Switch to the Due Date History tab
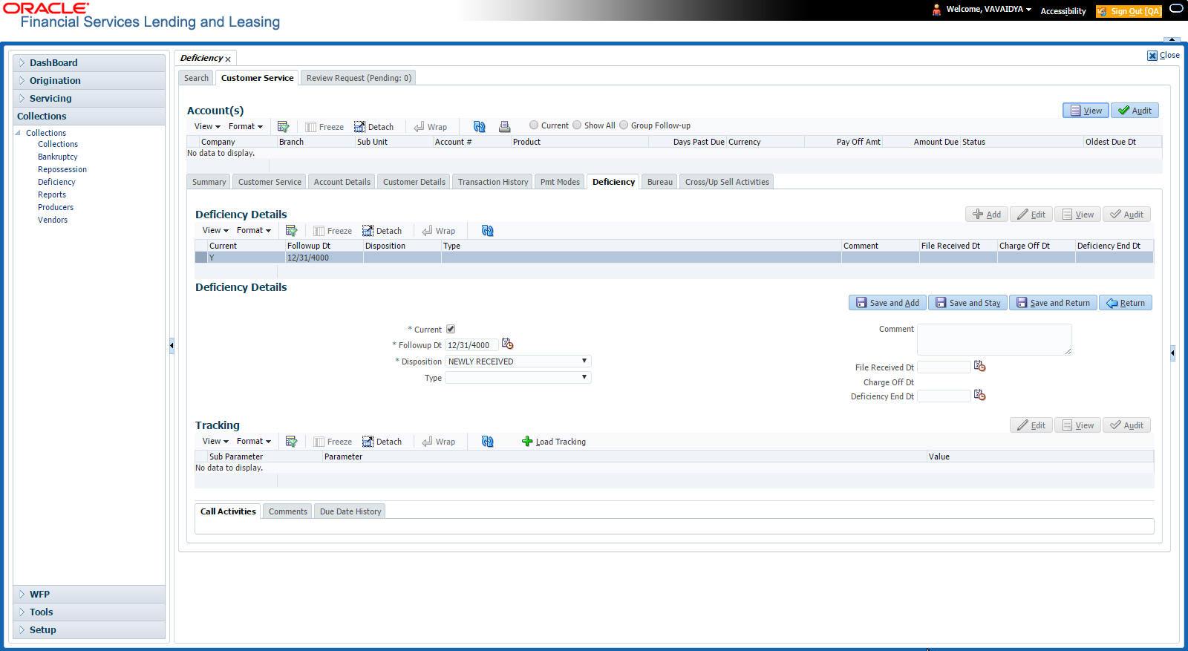Viewport: 1188px width, 651px height. pos(350,511)
